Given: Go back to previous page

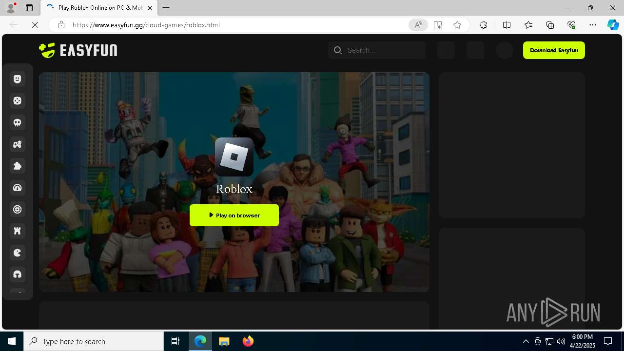Looking at the screenshot, I should 14,25.
